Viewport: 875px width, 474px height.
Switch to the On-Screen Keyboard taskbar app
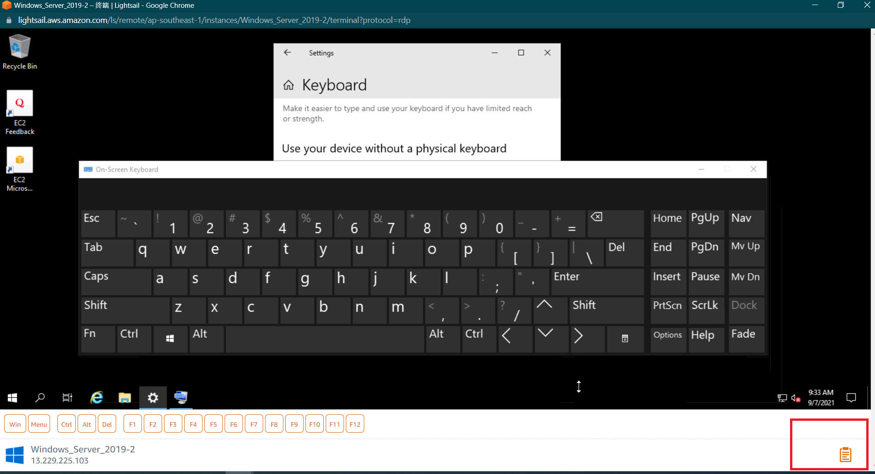coord(181,398)
